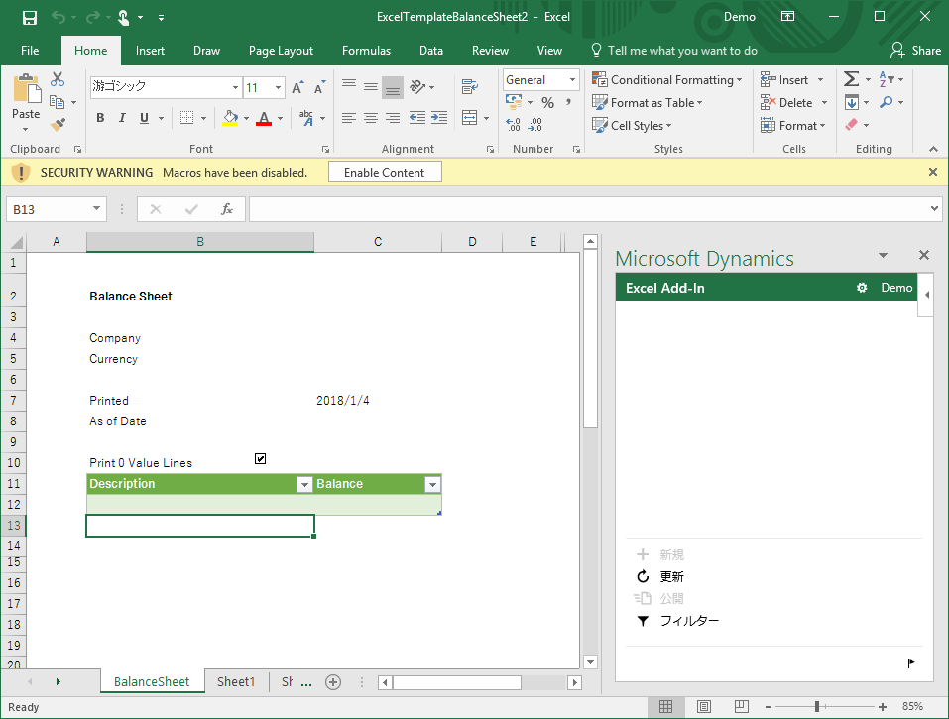Increase decimal places
Screen dimensions: 949x719
coord(514,125)
